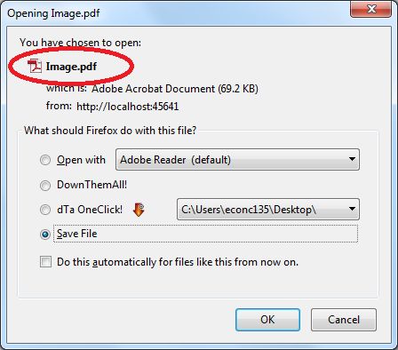Confirm with the OK button
Image resolution: width=398 pixels, height=350 pixels.
(x=267, y=320)
